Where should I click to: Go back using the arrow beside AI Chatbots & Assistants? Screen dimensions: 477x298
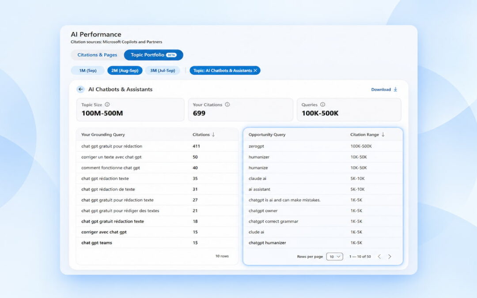80,89
